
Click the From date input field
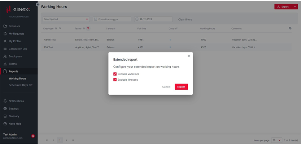pos(112,19)
